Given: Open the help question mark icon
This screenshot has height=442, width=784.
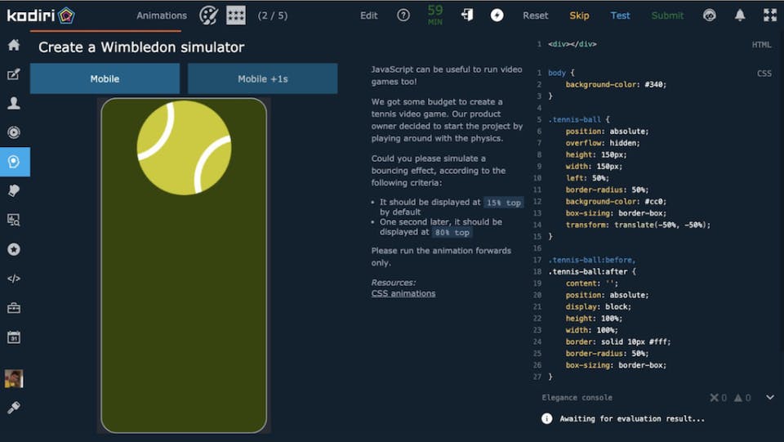Looking at the screenshot, I should [403, 16].
